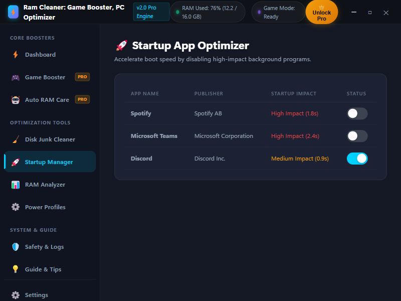Click the Guide & Tips light bulb icon
The image size is (401, 301).
pyautogui.click(x=16, y=269)
